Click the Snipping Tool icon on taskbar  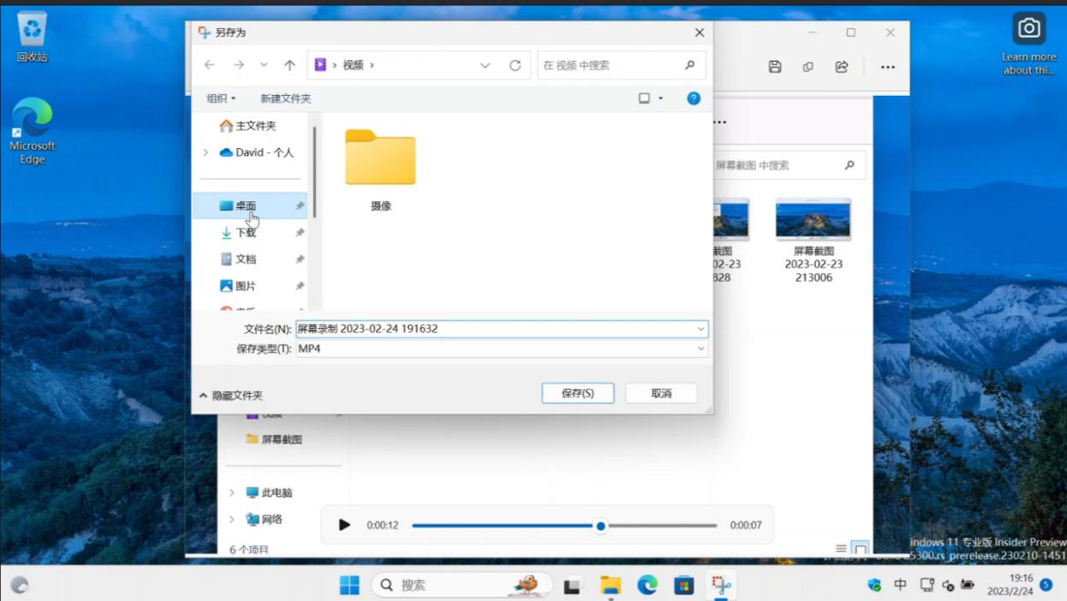[721, 585]
